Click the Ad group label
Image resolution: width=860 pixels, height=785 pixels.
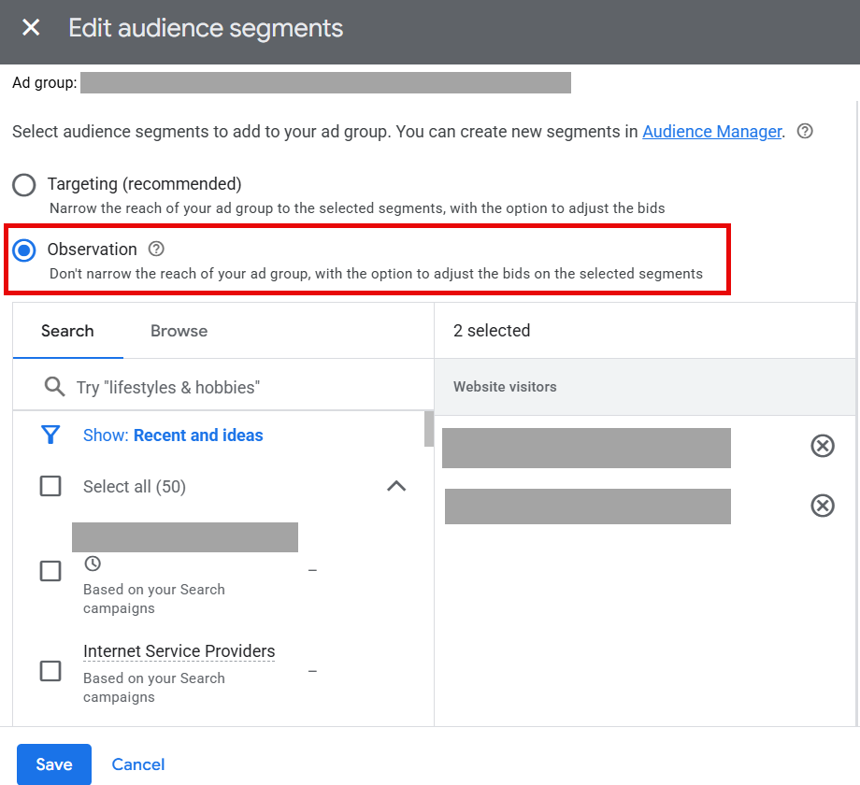pos(45,83)
